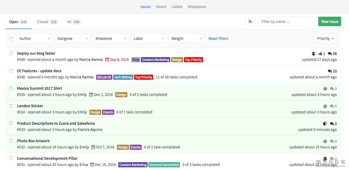349x170 pixels.
Task: Tick the Product Descriptions to Zuora issue
Action: coord(11,123)
